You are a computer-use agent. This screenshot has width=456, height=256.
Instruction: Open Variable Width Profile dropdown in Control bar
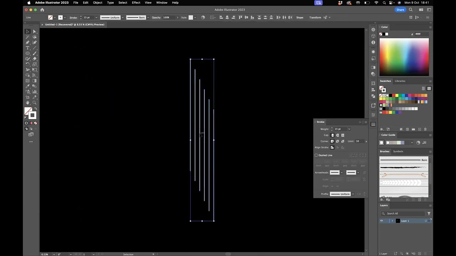pos(123,17)
